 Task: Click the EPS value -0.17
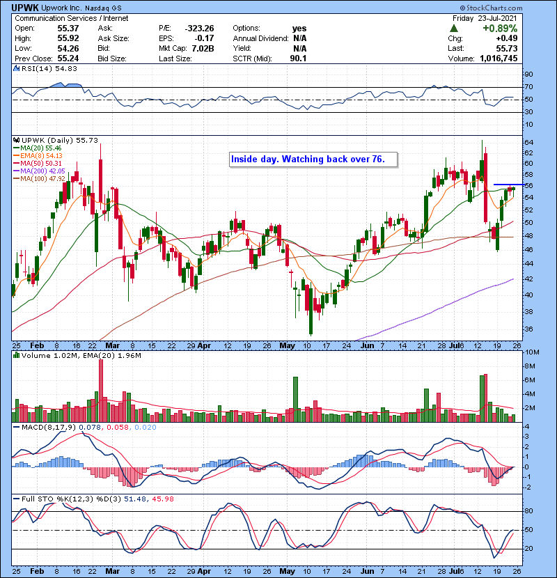205,38
